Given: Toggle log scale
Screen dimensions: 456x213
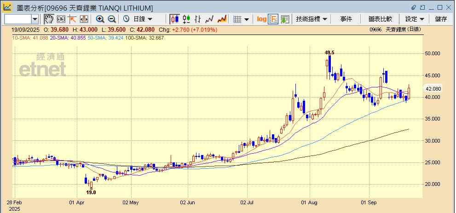Looking at the screenshot, I should (x=261, y=19).
